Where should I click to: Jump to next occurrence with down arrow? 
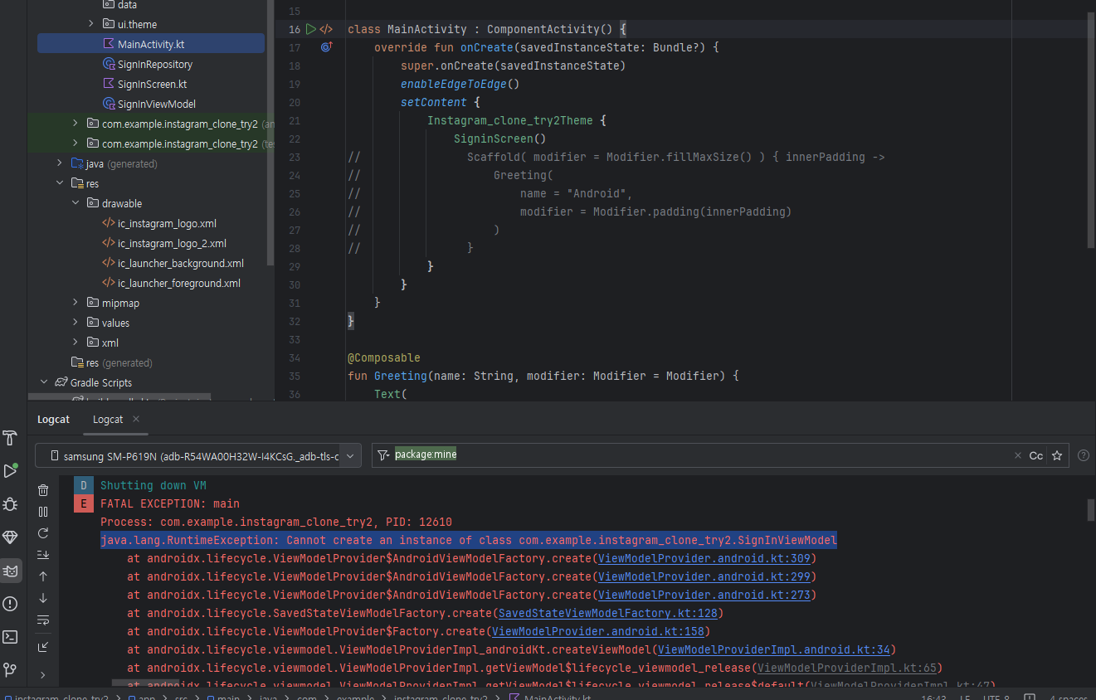[x=43, y=598]
